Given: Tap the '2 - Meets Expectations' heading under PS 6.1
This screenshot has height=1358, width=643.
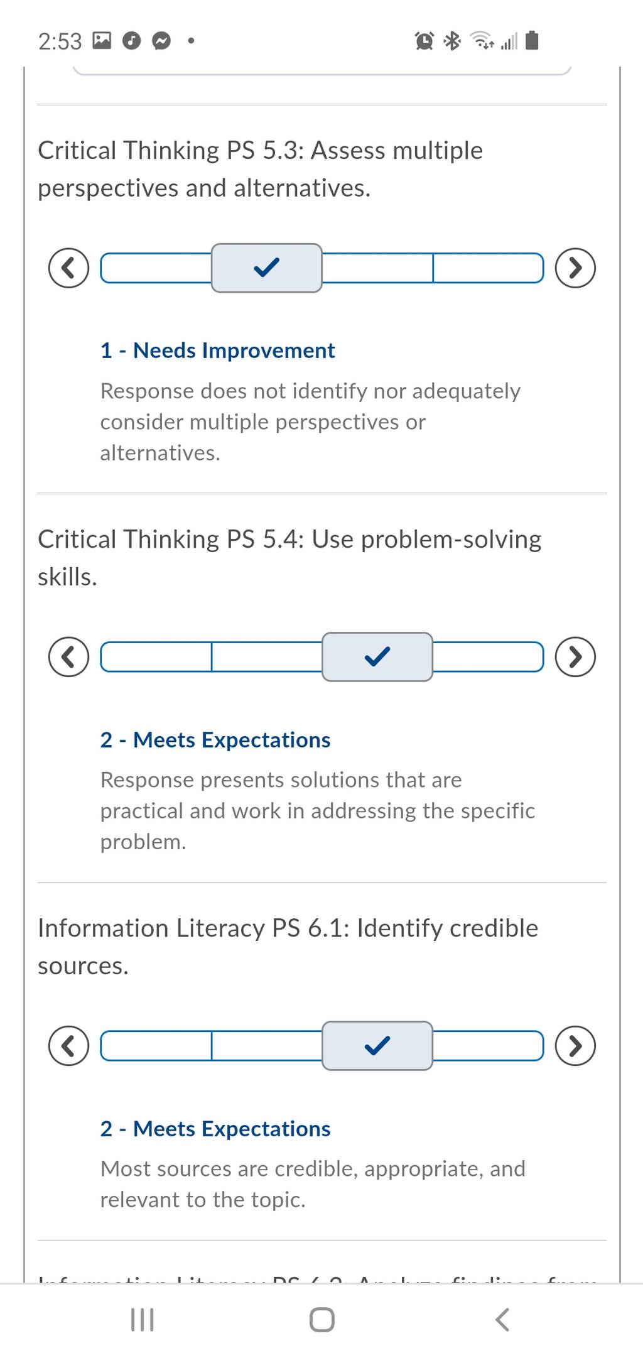Looking at the screenshot, I should pos(215,1129).
